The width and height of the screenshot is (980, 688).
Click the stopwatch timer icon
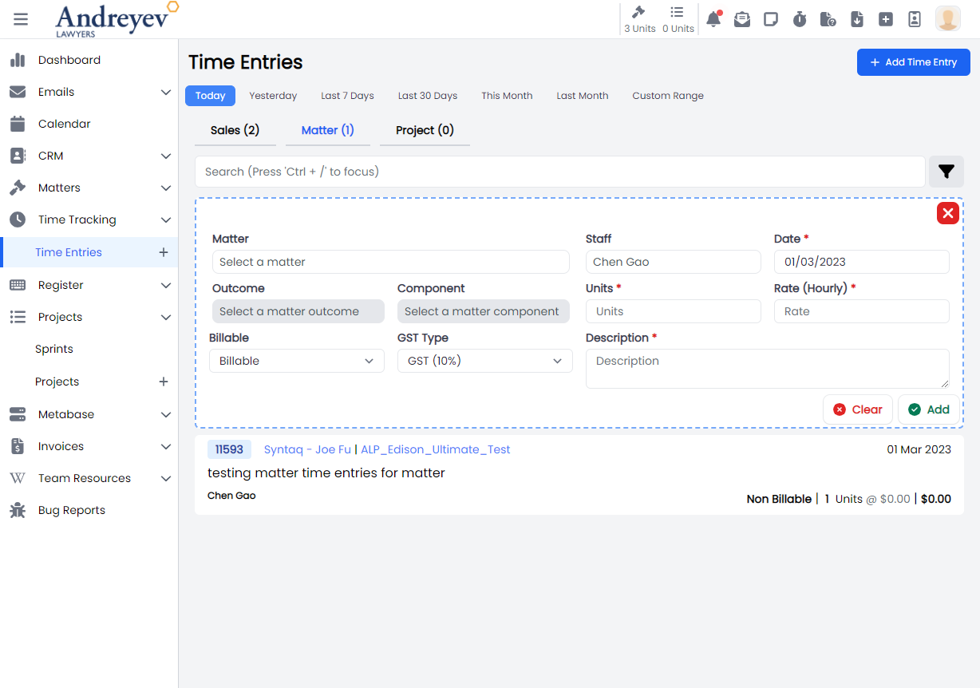click(800, 19)
